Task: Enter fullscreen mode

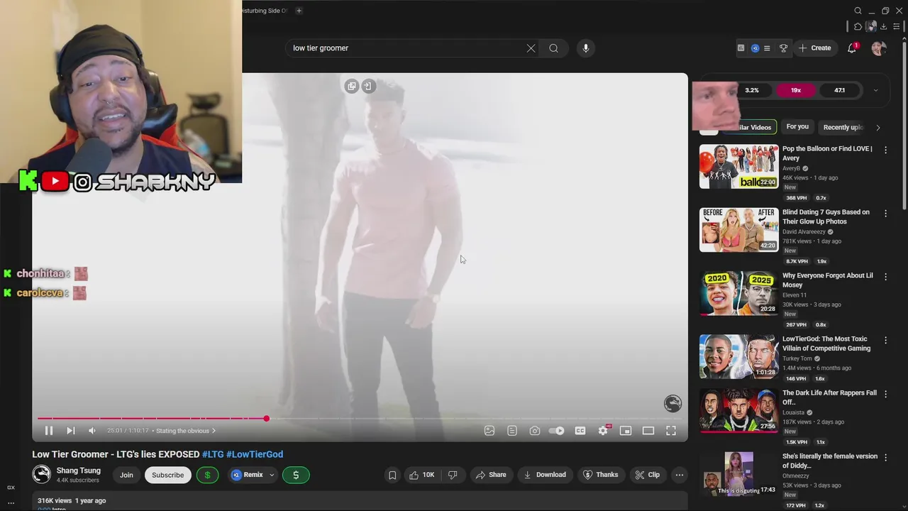Action: click(671, 431)
